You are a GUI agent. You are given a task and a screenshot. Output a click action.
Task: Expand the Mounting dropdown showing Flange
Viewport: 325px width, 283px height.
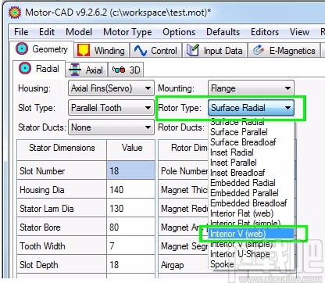pyautogui.click(x=251, y=88)
